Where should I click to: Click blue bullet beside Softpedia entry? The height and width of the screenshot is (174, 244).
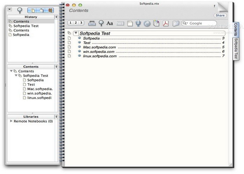(x=79, y=38)
